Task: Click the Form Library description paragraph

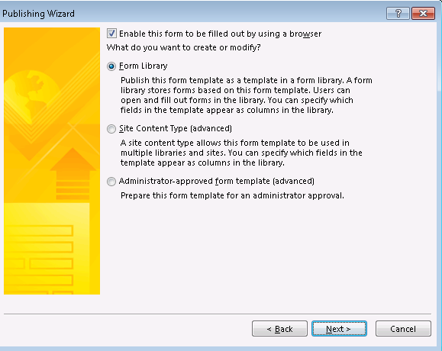Action: coord(247,95)
